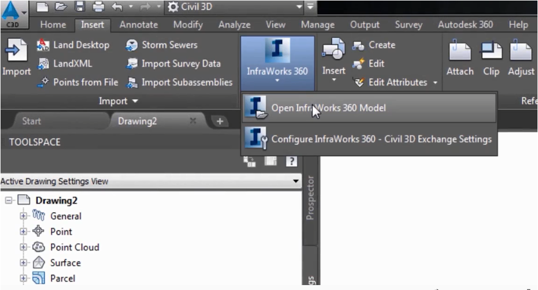Click the Insert block button
The width and height of the screenshot is (538, 290).
pyautogui.click(x=334, y=60)
